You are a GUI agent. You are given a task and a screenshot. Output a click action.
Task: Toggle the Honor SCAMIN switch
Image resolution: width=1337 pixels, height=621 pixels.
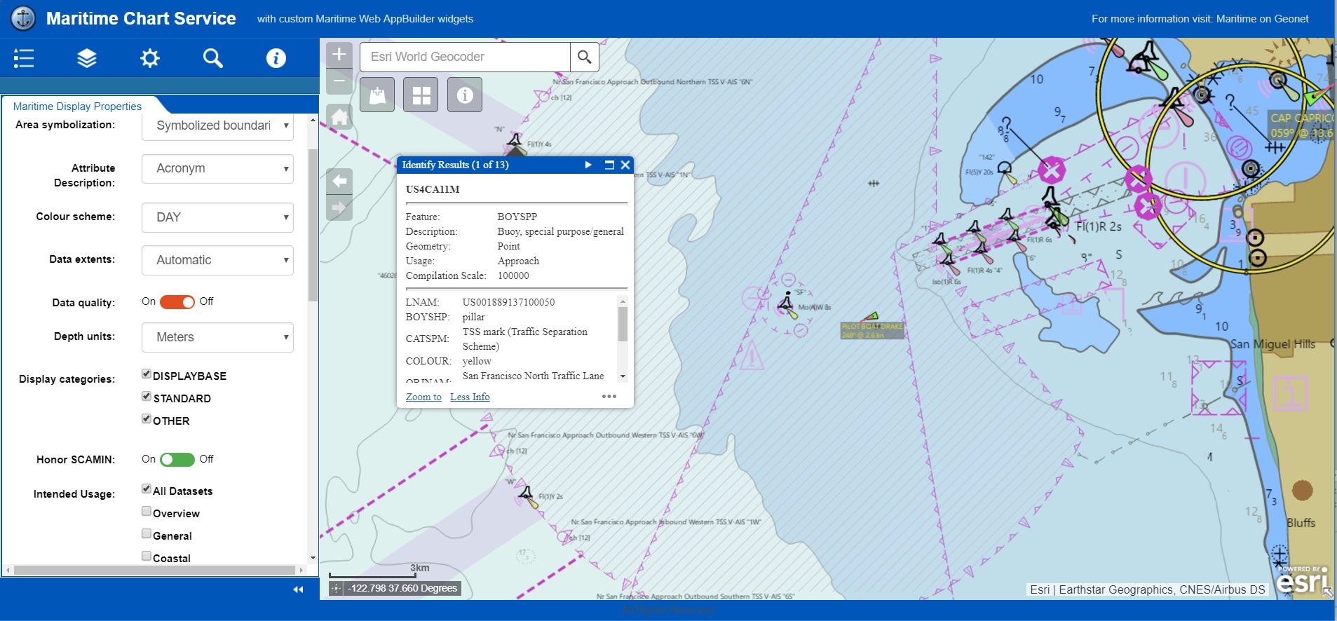177,460
